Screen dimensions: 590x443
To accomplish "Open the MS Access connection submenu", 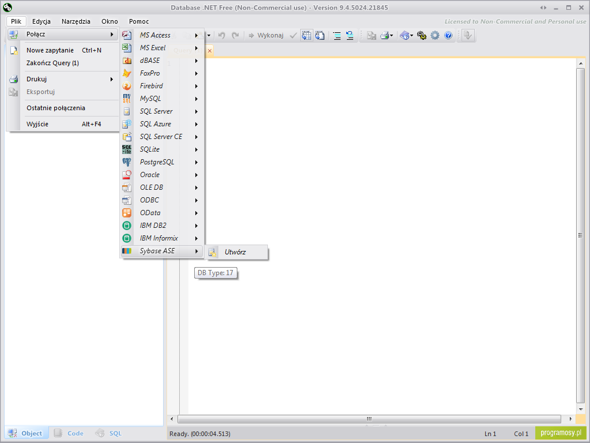I will pos(162,35).
